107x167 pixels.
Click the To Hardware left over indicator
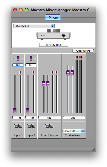pos(77,57)
